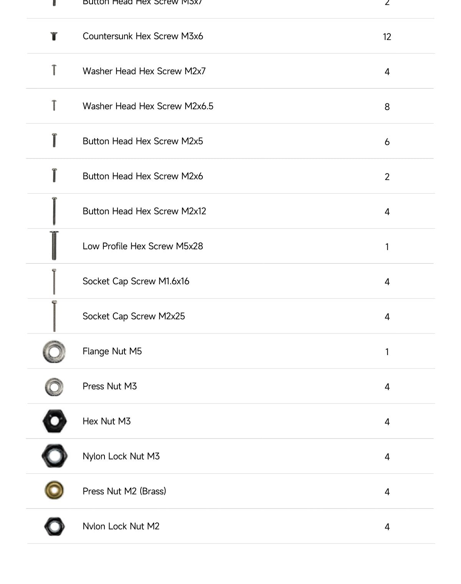Click the Nylon Lock Nut M2 icon
This screenshot has height=584, width=461.
[x=54, y=526]
